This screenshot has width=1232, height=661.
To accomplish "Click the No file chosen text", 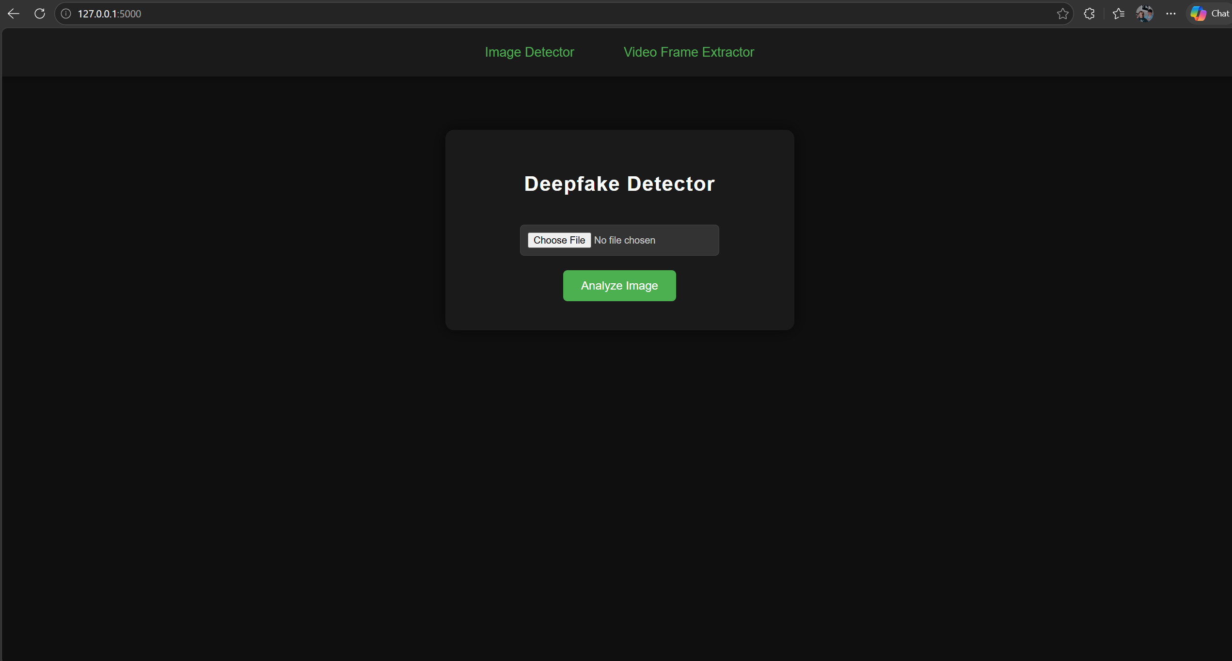I will pyautogui.click(x=624, y=240).
